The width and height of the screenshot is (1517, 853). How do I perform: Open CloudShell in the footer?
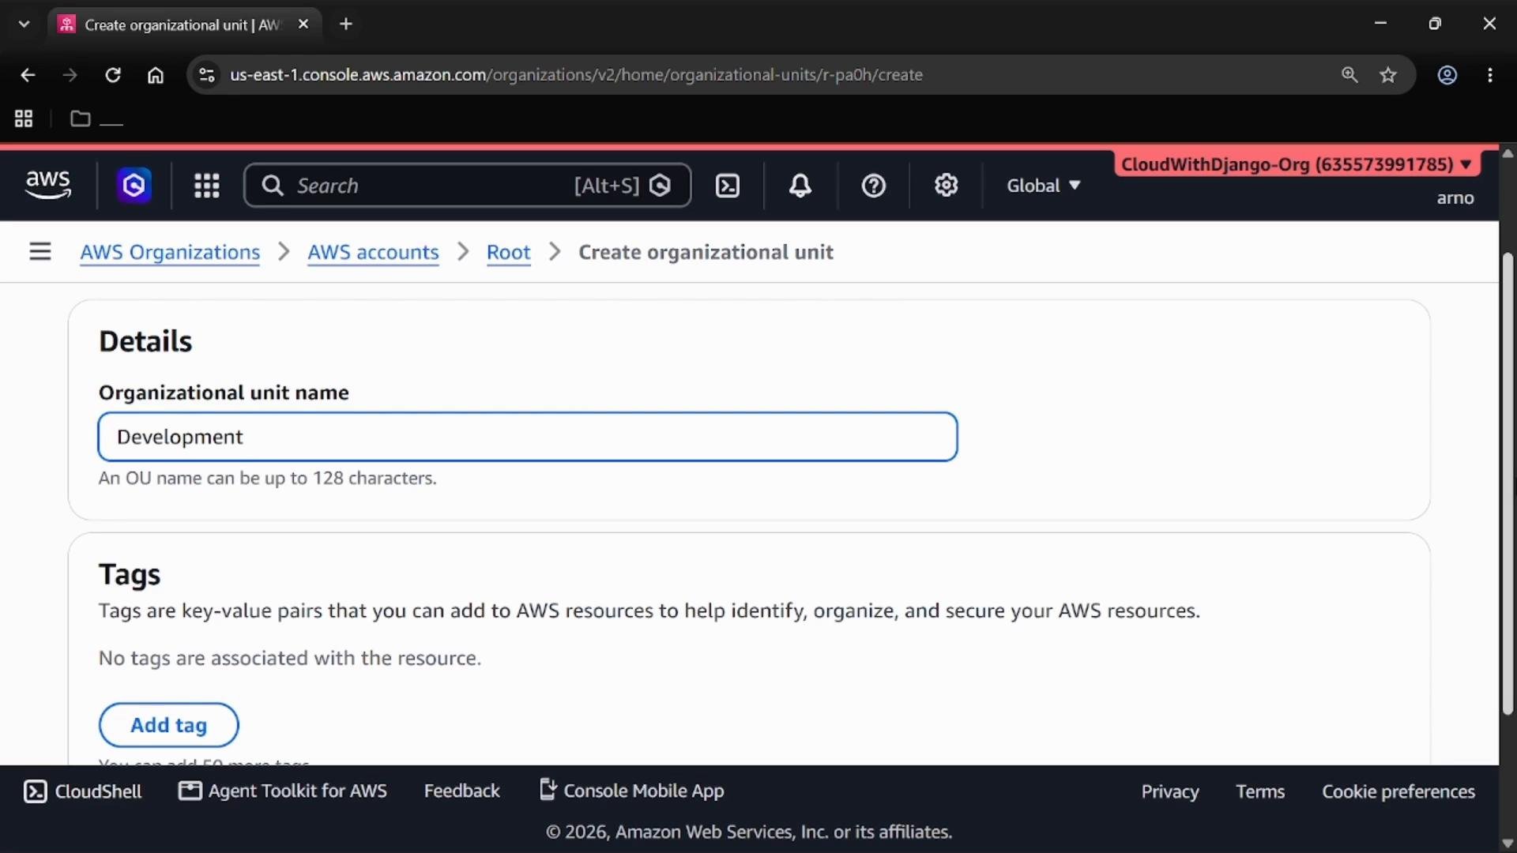(83, 791)
